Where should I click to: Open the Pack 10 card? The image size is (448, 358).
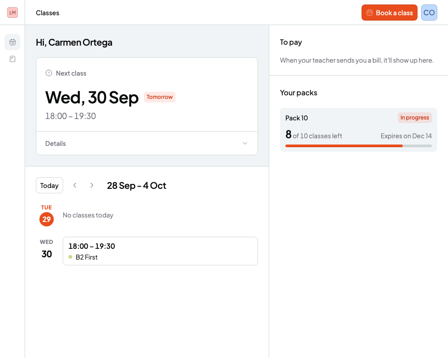358,130
